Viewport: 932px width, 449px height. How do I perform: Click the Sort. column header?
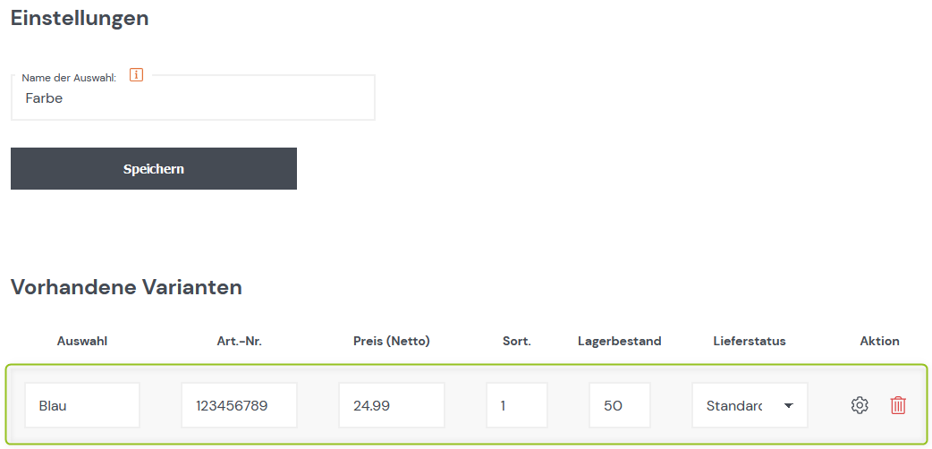point(516,342)
